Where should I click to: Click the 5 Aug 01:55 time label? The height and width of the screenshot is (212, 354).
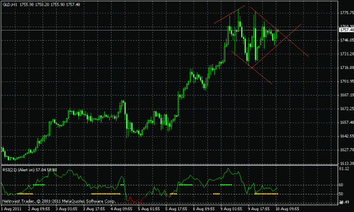click(x=149, y=209)
